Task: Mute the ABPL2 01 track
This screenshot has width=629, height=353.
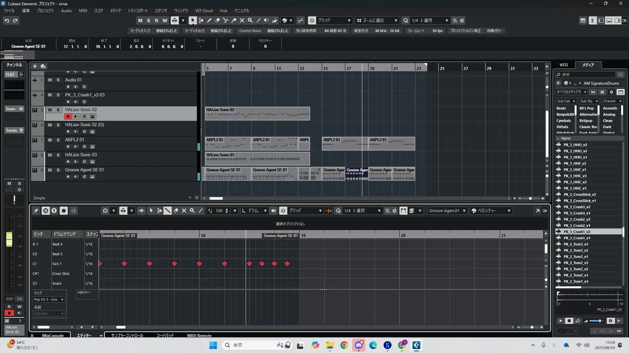Action: pos(50,140)
